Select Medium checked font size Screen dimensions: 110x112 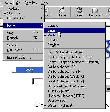pyautogui.click(x=74, y=35)
